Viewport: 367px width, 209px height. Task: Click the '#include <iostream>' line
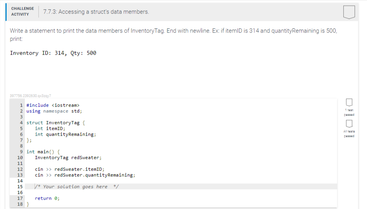53,105
